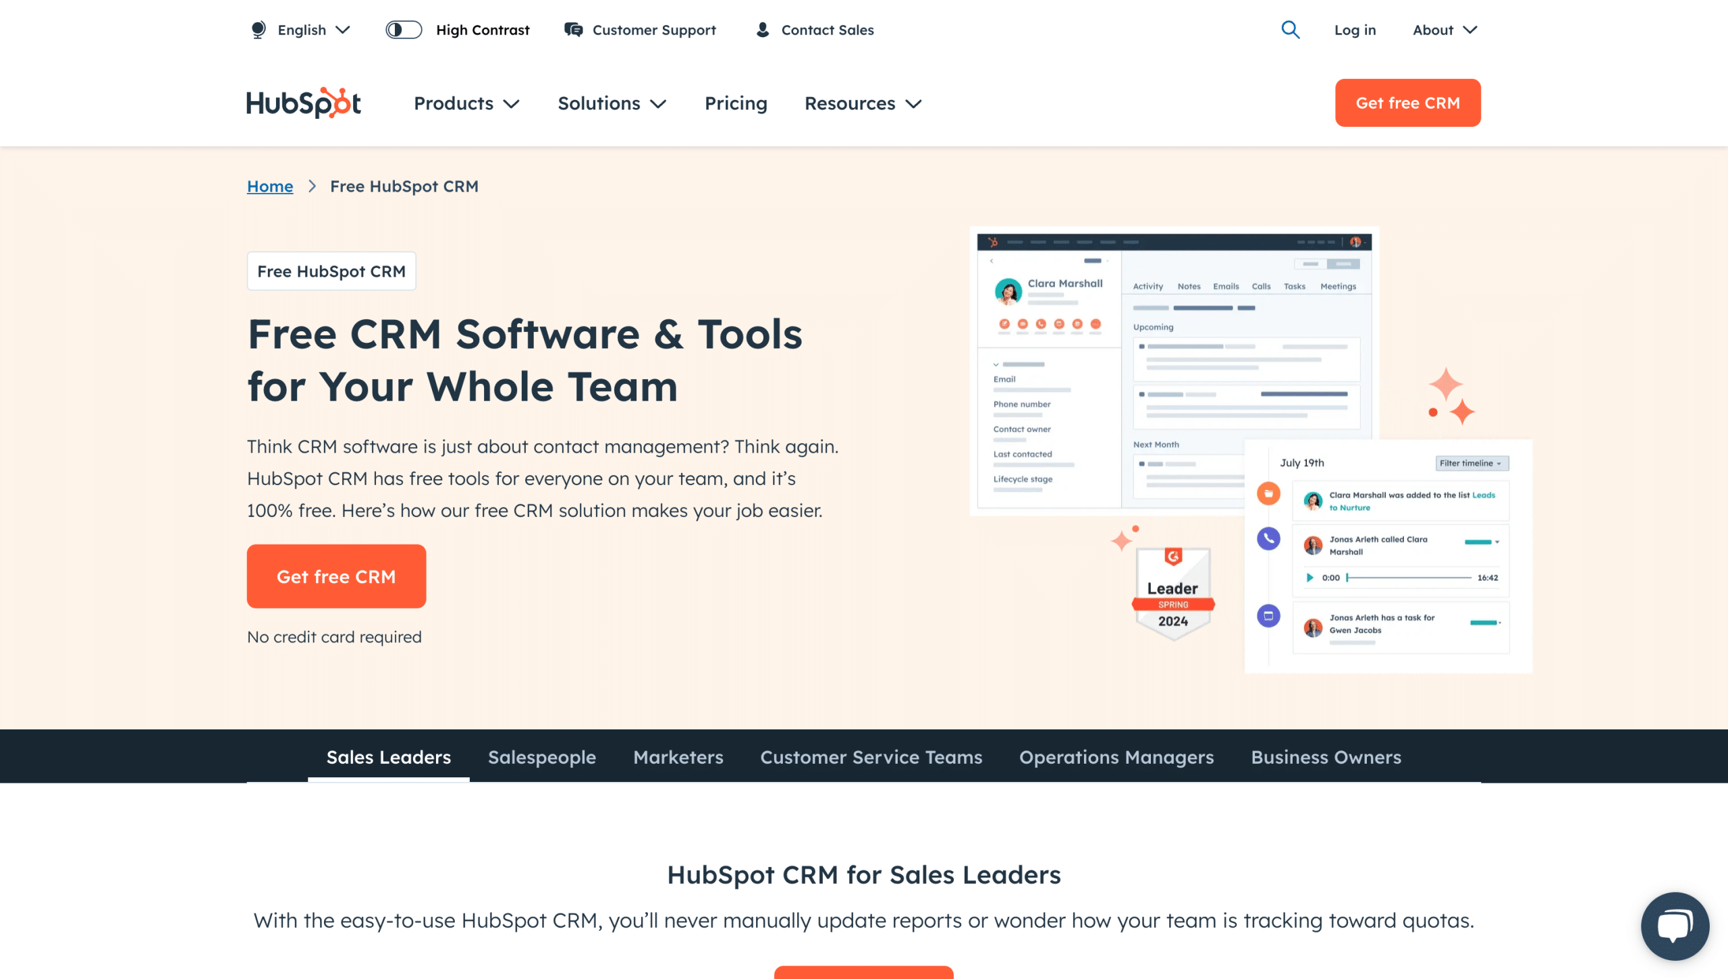Viewport: 1728px width, 979px height.
Task: Open the Pricing page
Action: pos(736,103)
